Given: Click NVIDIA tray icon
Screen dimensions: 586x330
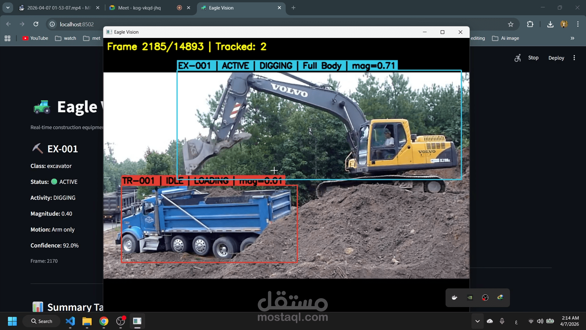Looking at the screenshot, I should 470,298.
